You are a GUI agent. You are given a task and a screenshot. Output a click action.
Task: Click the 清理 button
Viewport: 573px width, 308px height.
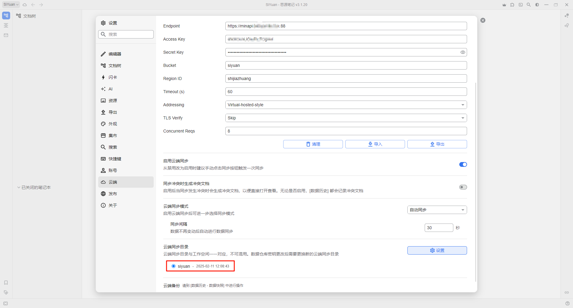(313, 144)
